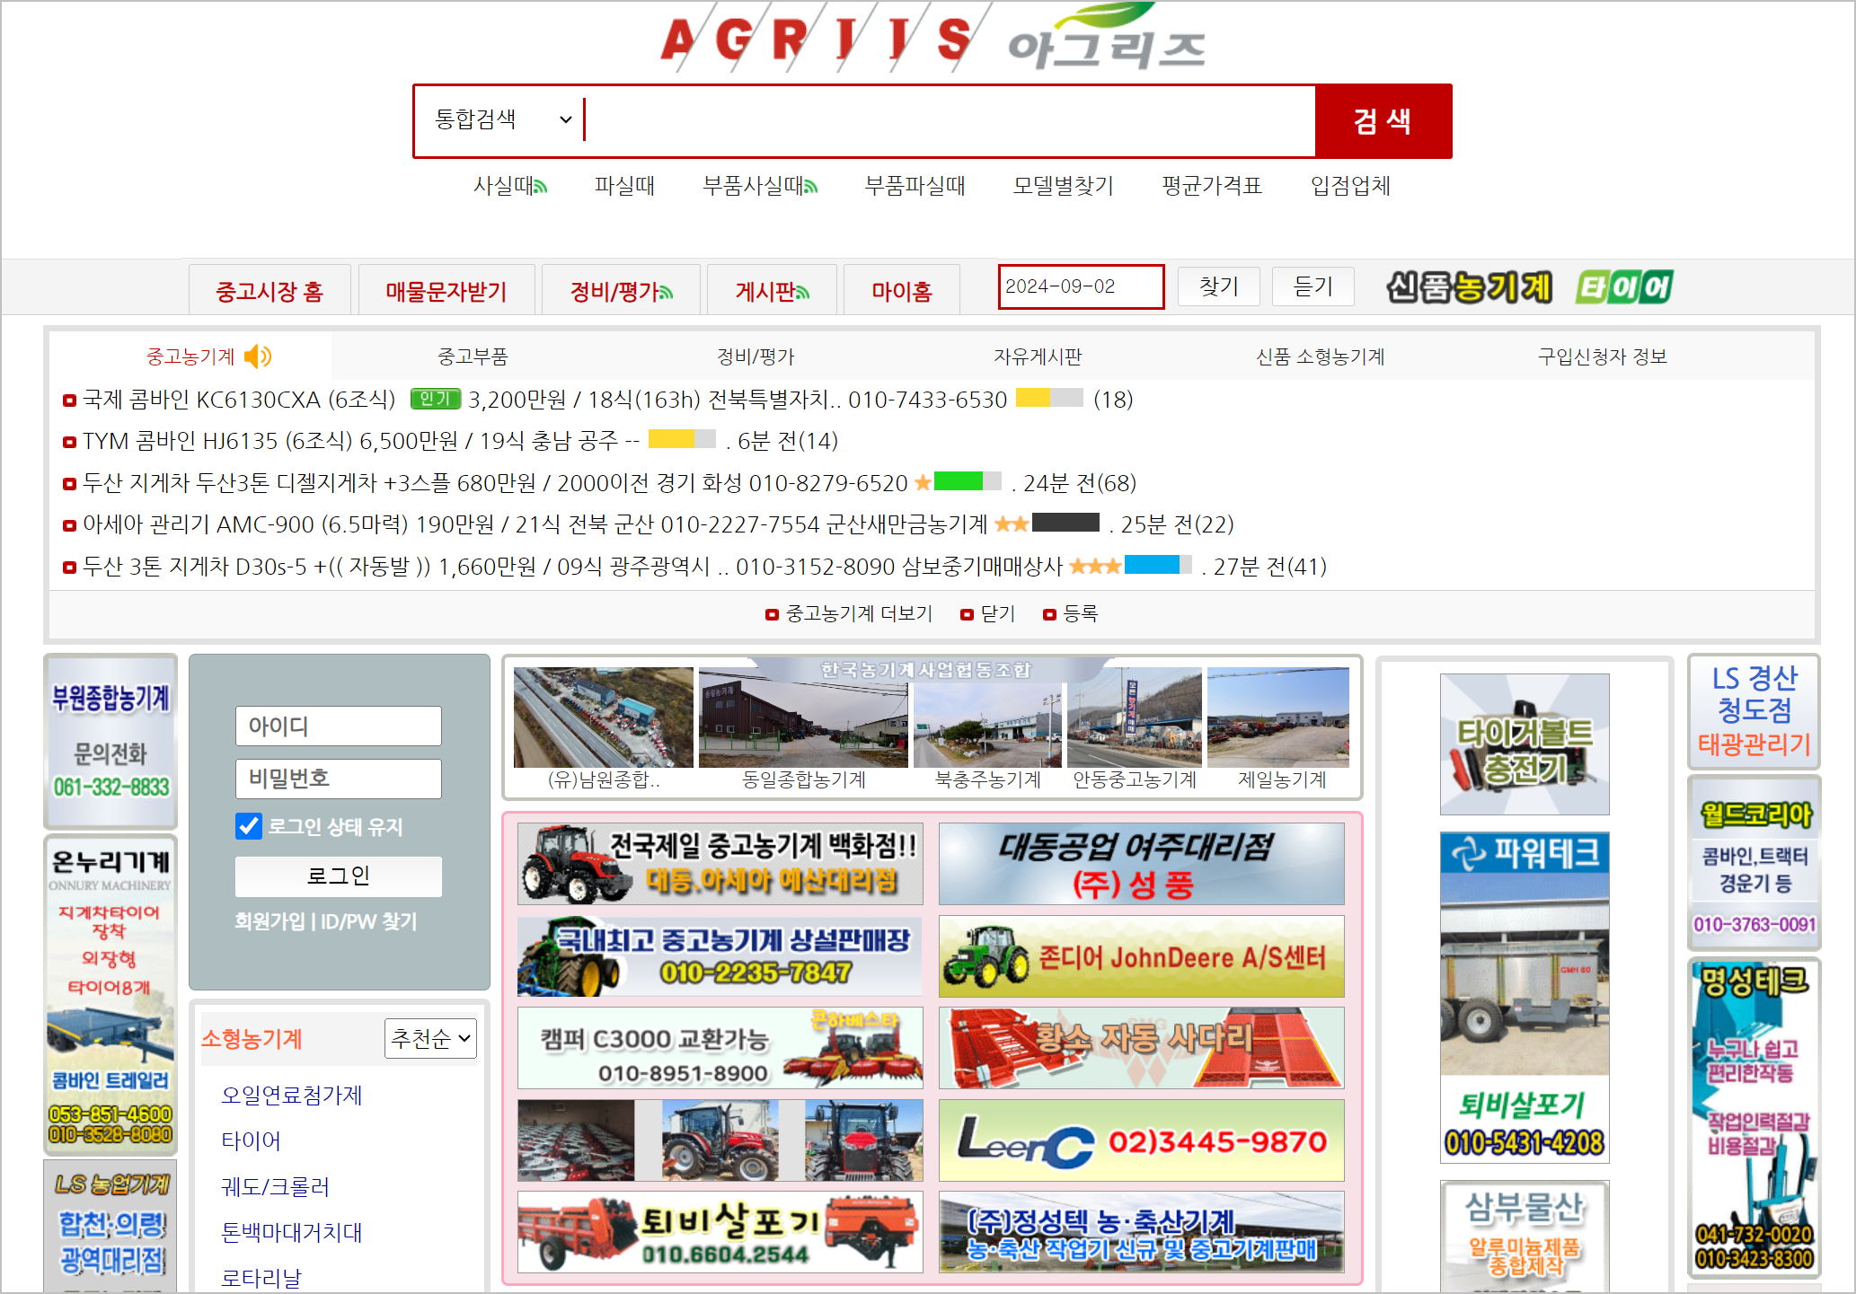The image size is (1856, 1294).
Task: Click the 회원가입 link
Action: (x=270, y=921)
